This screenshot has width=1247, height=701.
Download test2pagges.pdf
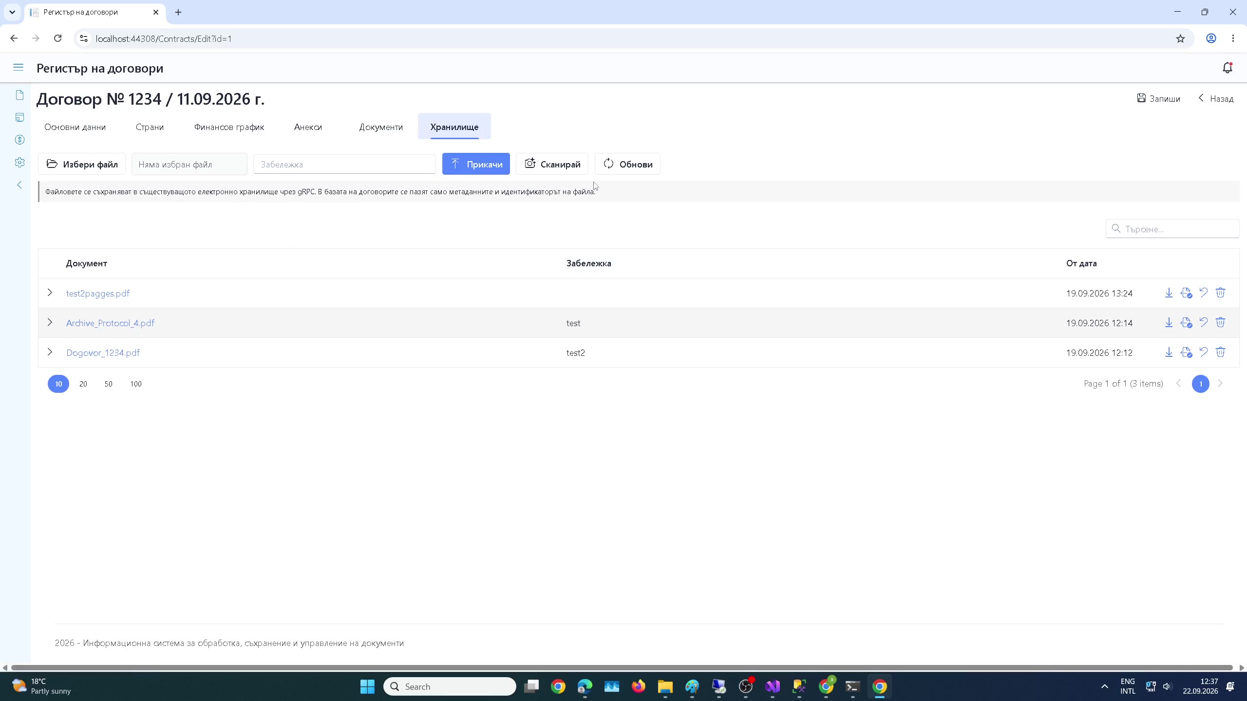pyautogui.click(x=1169, y=293)
